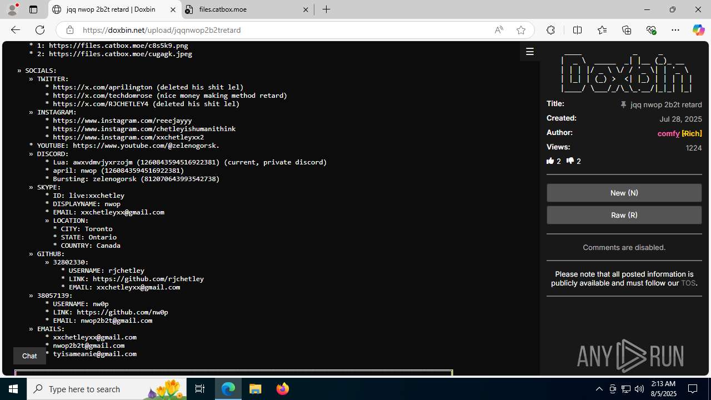Open the Extensions menu
This screenshot has height=400, width=711.
tap(550, 30)
